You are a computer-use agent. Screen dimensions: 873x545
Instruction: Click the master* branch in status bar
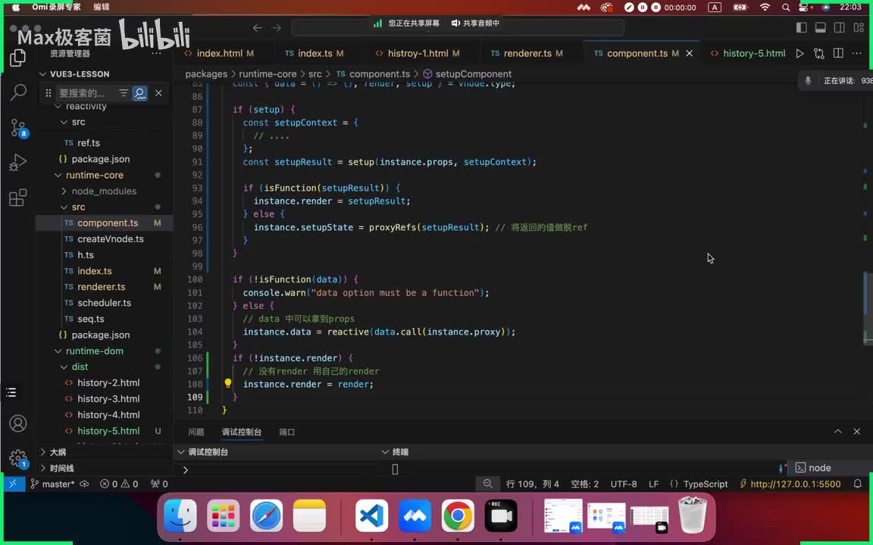52,484
